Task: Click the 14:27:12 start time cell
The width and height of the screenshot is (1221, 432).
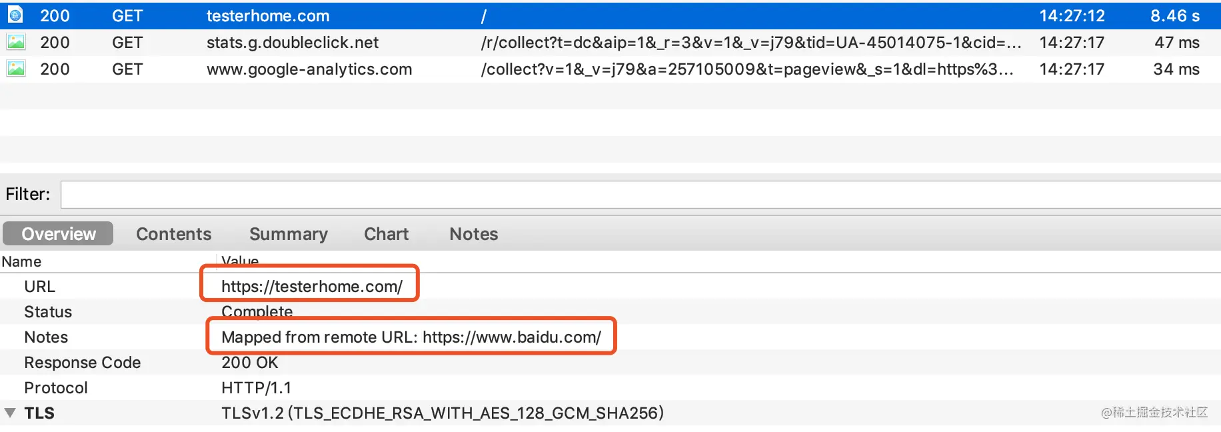Action: 1072,15
